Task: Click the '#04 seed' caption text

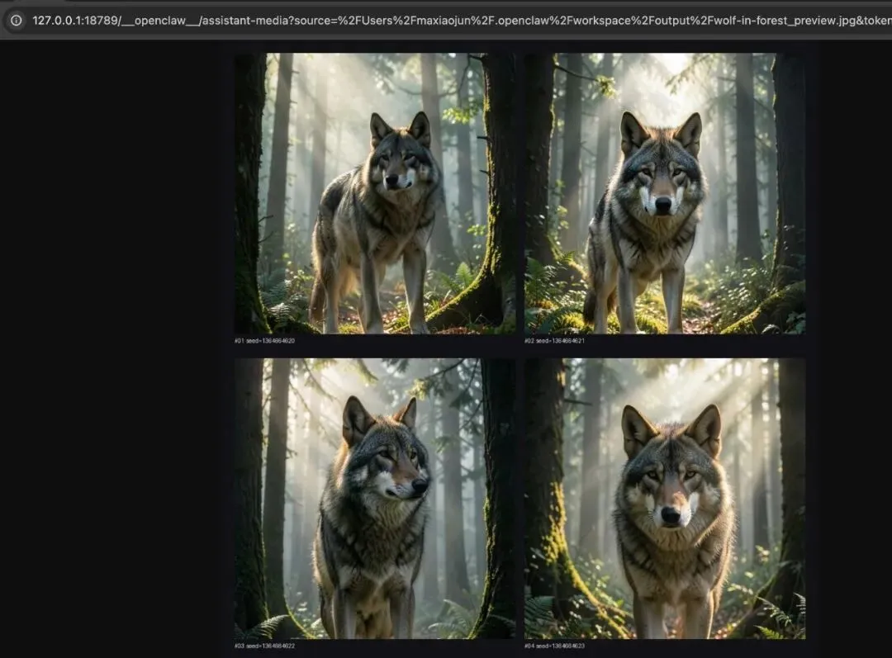Action: (x=554, y=646)
